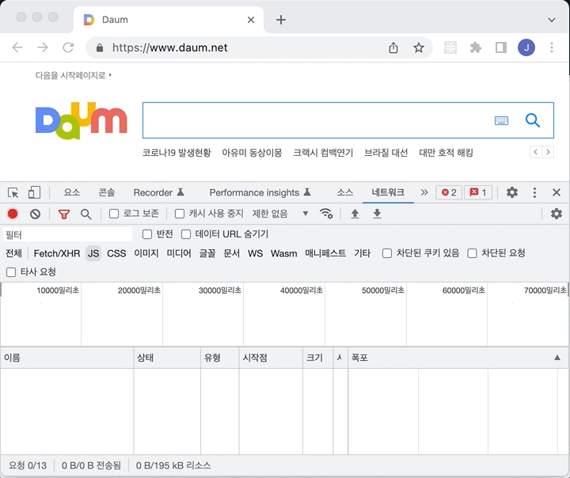
Task: Enable 캐시 사용 중지 checkbox
Action: click(x=180, y=214)
